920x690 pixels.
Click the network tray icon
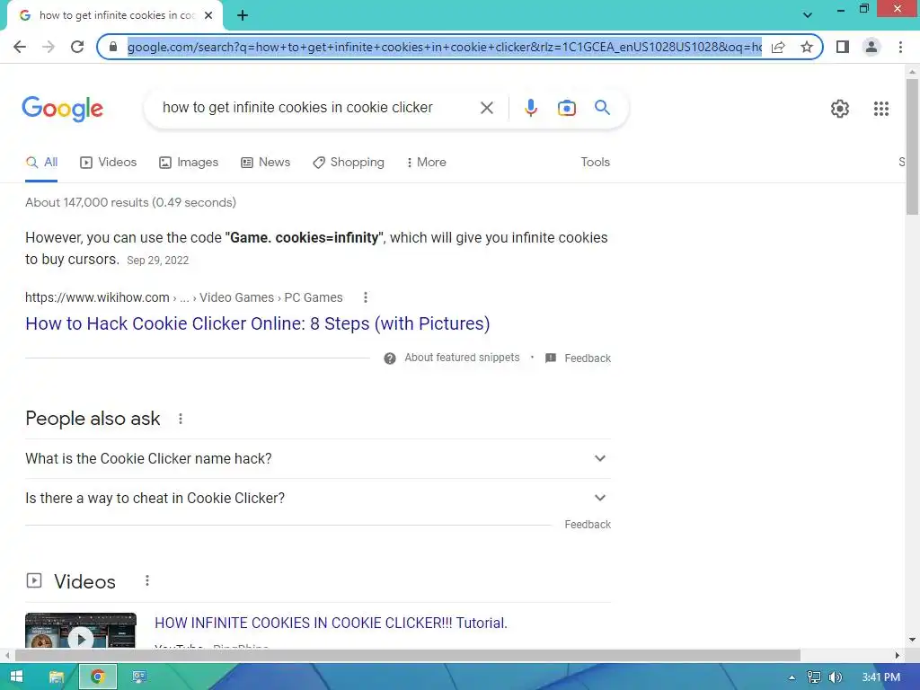[x=813, y=677]
